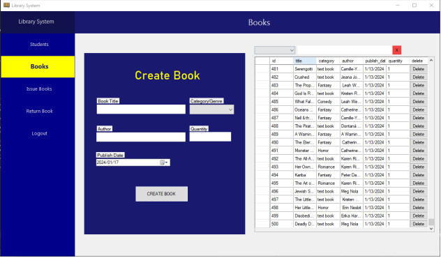This screenshot has height=258, width=441.
Task: Select Books in the sidebar
Action: 38,67
